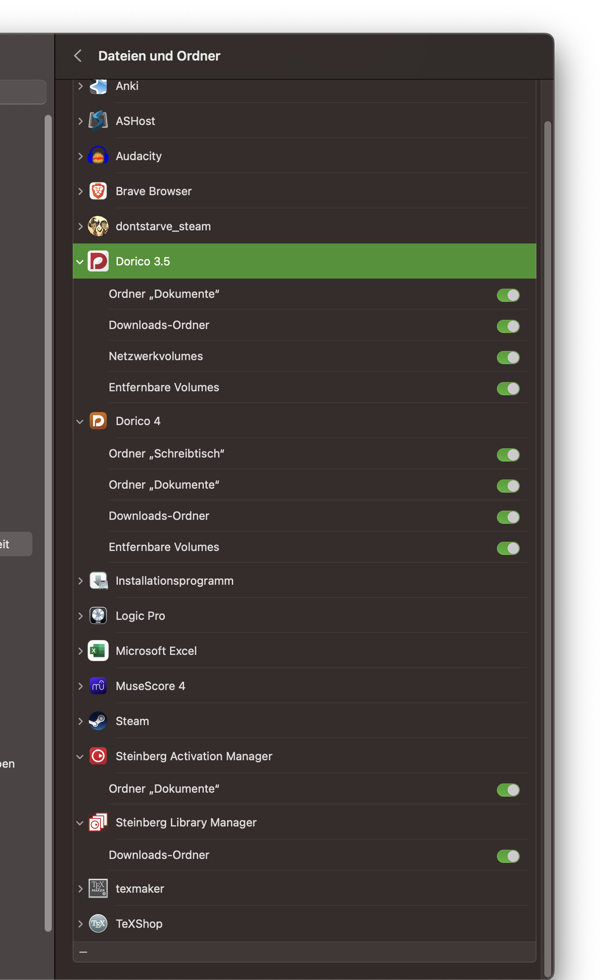Click the Installationsprogramm entry
Image resolution: width=603 pixels, height=980 pixels.
point(174,580)
